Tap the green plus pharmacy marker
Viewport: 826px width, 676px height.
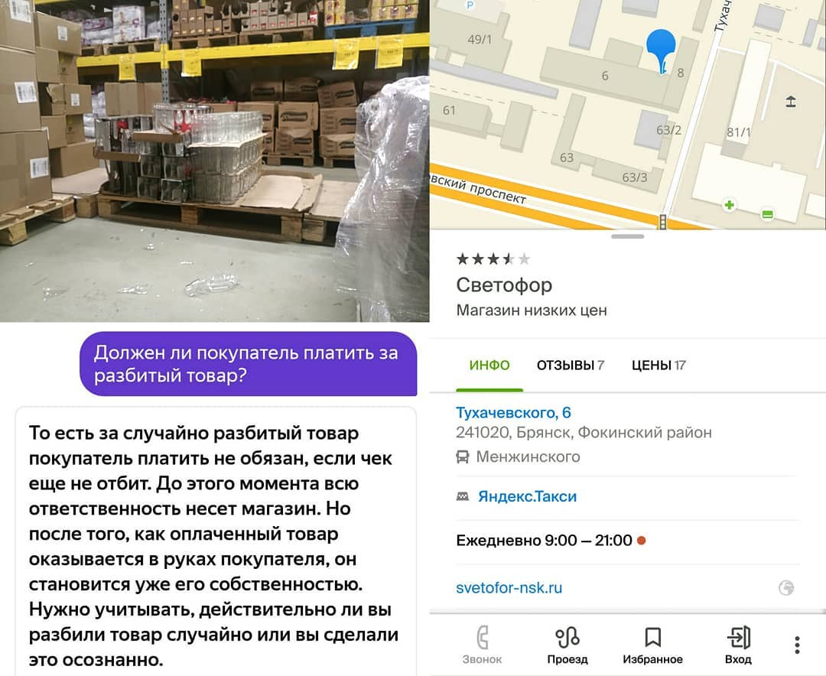pyautogui.click(x=729, y=205)
